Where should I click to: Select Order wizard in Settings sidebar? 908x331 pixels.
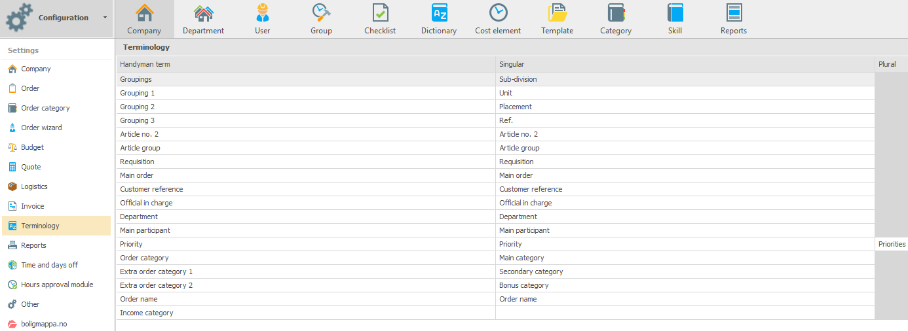point(56,128)
